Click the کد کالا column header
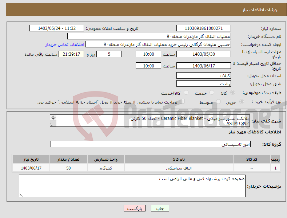Image resolution: width=287 pixels, height=218 pixels. (252, 159)
